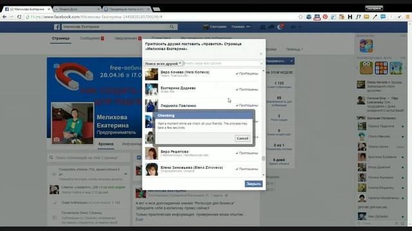Viewport: 412px width, 231px height.
Task: Click the Facebook logo in blue bar
Action: pyautogui.click(x=57, y=27)
